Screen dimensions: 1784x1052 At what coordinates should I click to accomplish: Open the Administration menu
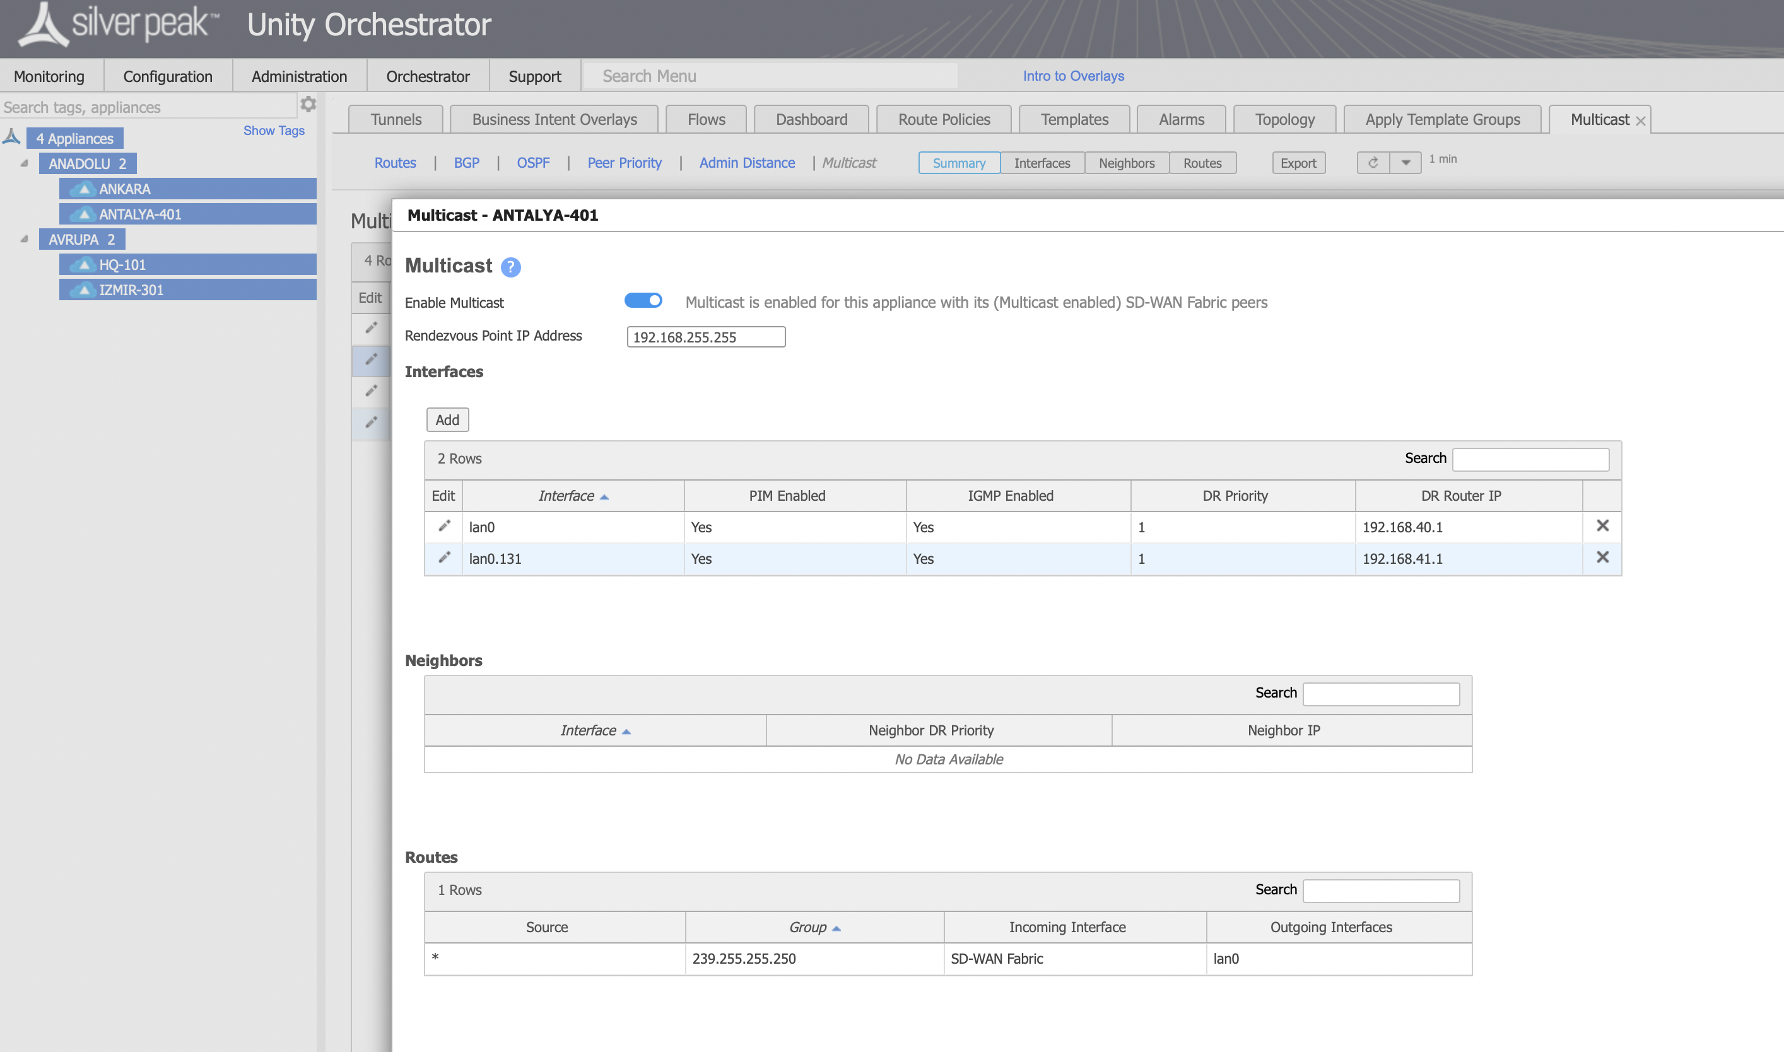pyautogui.click(x=298, y=76)
